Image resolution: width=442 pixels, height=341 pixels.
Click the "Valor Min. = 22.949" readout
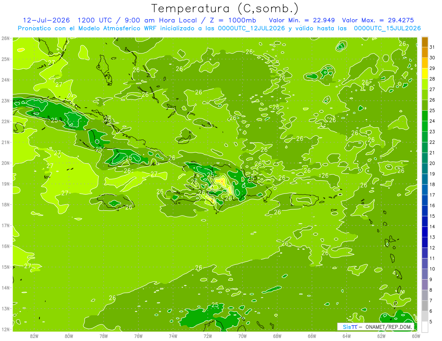(302, 20)
